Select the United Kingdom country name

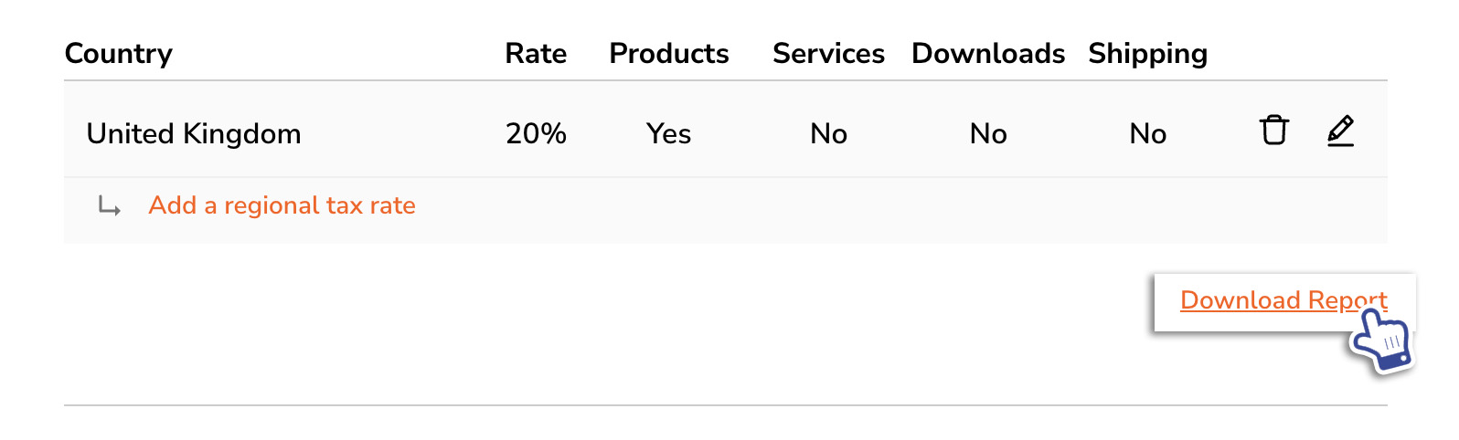tap(194, 134)
